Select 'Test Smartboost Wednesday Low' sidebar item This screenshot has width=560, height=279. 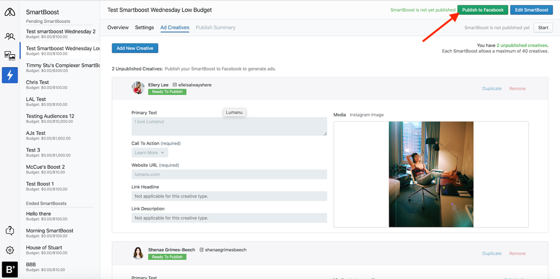point(60,50)
